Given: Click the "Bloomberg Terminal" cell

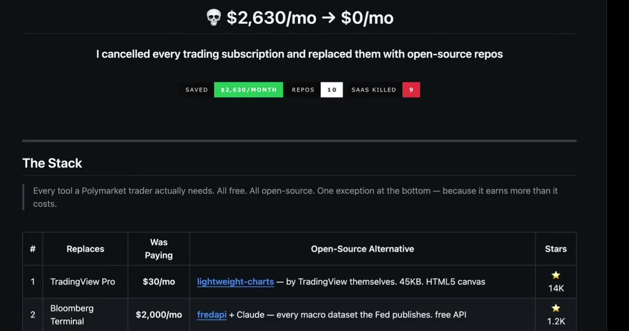Looking at the screenshot, I should tap(85, 315).
